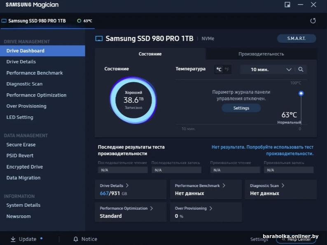Viewport: 327px width, 245px height.
Task: Expand Performance Benchmark card chevron
Action: pyautogui.click(x=224, y=185)
